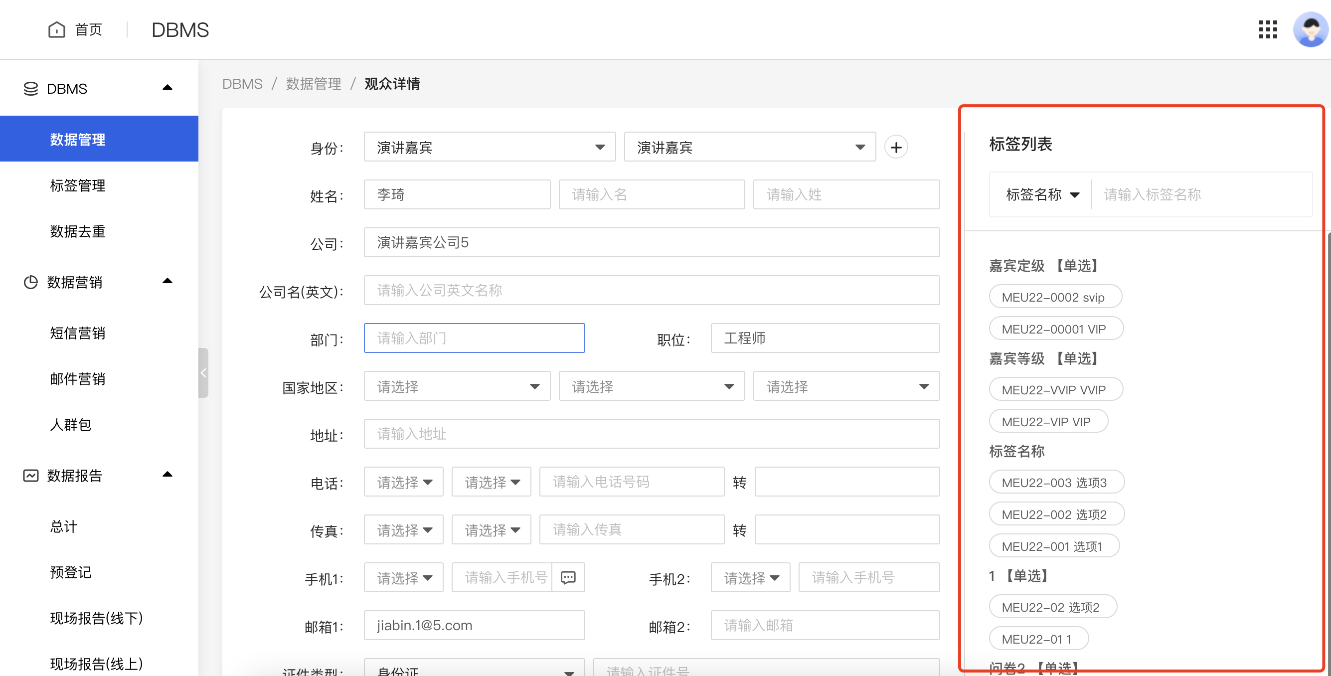Click the 部门 input field

coord(474,338)
